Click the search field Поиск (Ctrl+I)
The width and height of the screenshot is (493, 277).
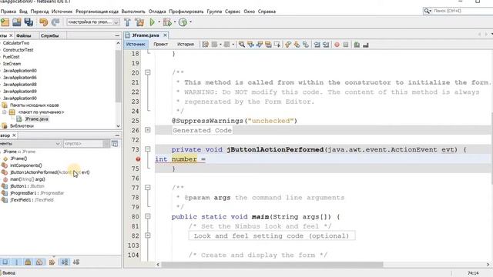(x=459, y=11)
